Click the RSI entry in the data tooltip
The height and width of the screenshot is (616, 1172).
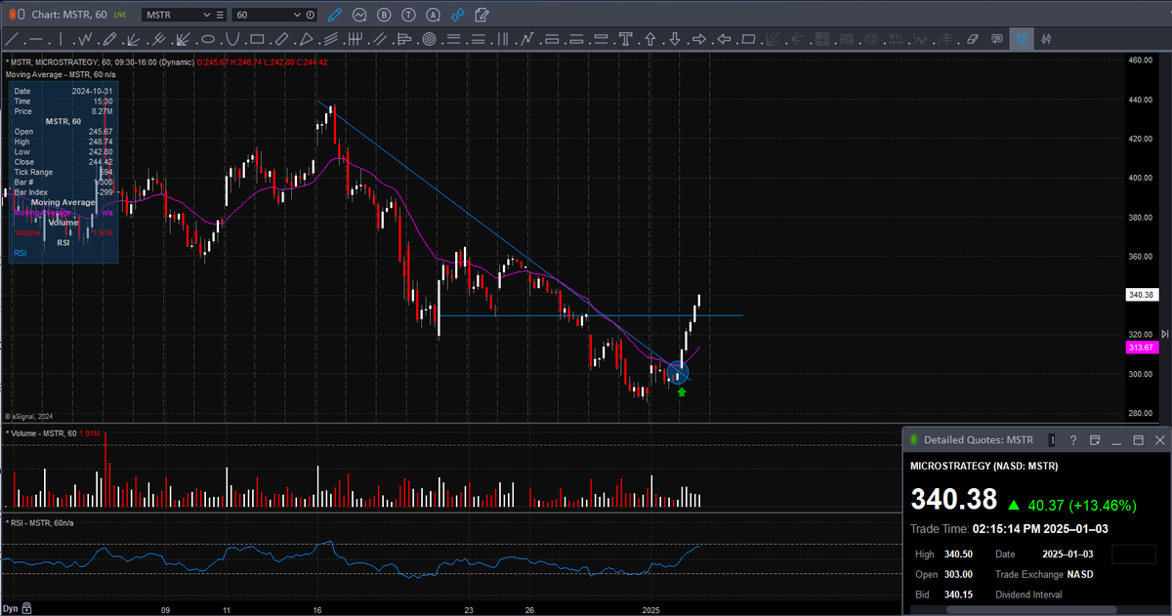[x=21, y=253]
